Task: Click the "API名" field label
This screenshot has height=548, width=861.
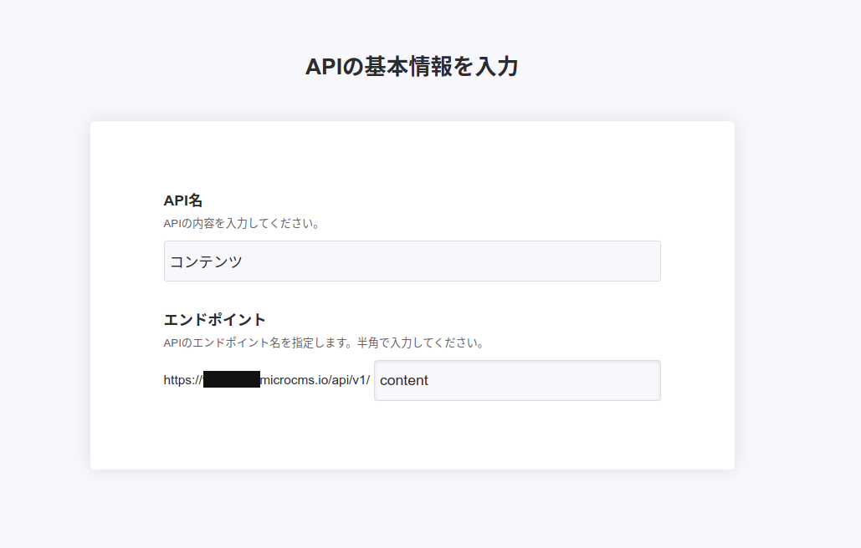Action: pos(183,200)
